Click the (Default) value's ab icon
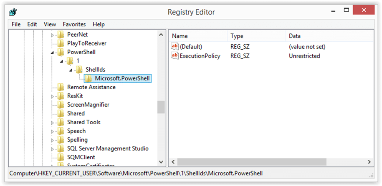 coord(175,47)
